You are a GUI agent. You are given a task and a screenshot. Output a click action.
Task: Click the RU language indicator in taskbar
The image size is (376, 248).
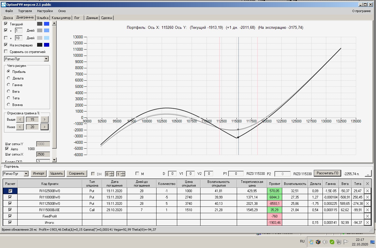(x=302, y=241)
